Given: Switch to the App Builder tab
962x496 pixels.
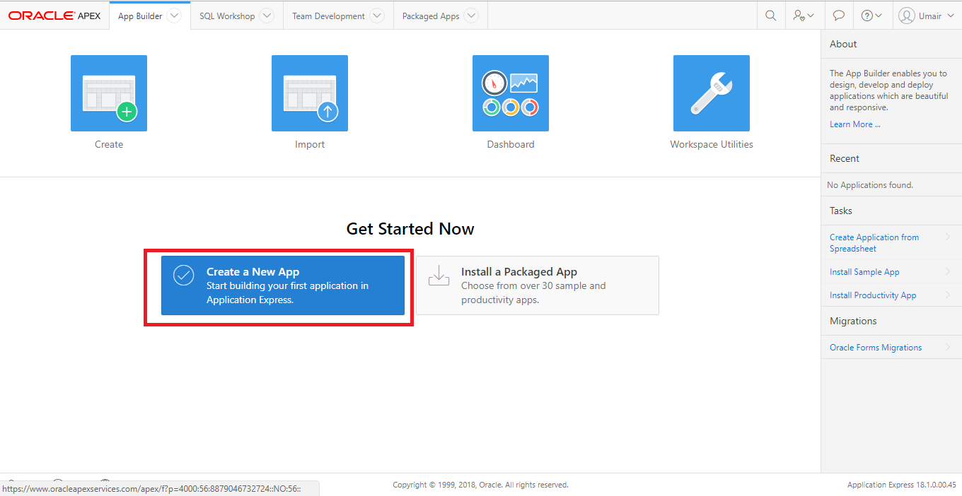Looking at the screenshot, I should point(140,16).
